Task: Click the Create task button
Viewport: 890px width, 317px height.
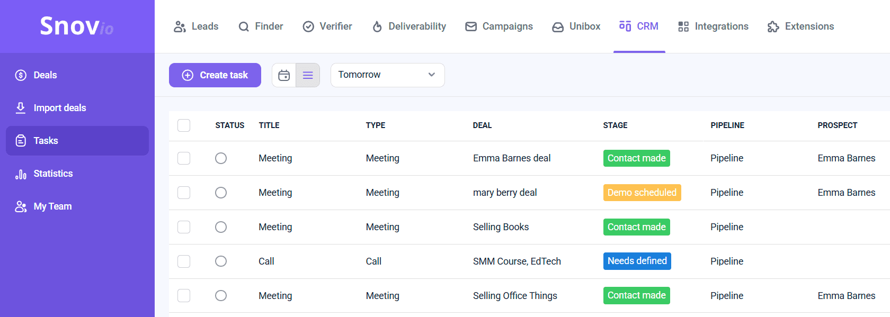Action: [x=215, y=75]
